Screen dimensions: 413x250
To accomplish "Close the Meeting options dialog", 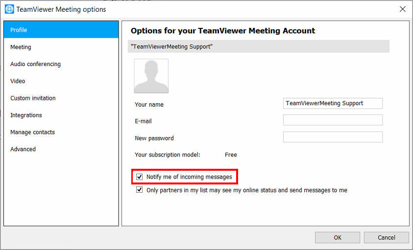I will tap(402, 9).
